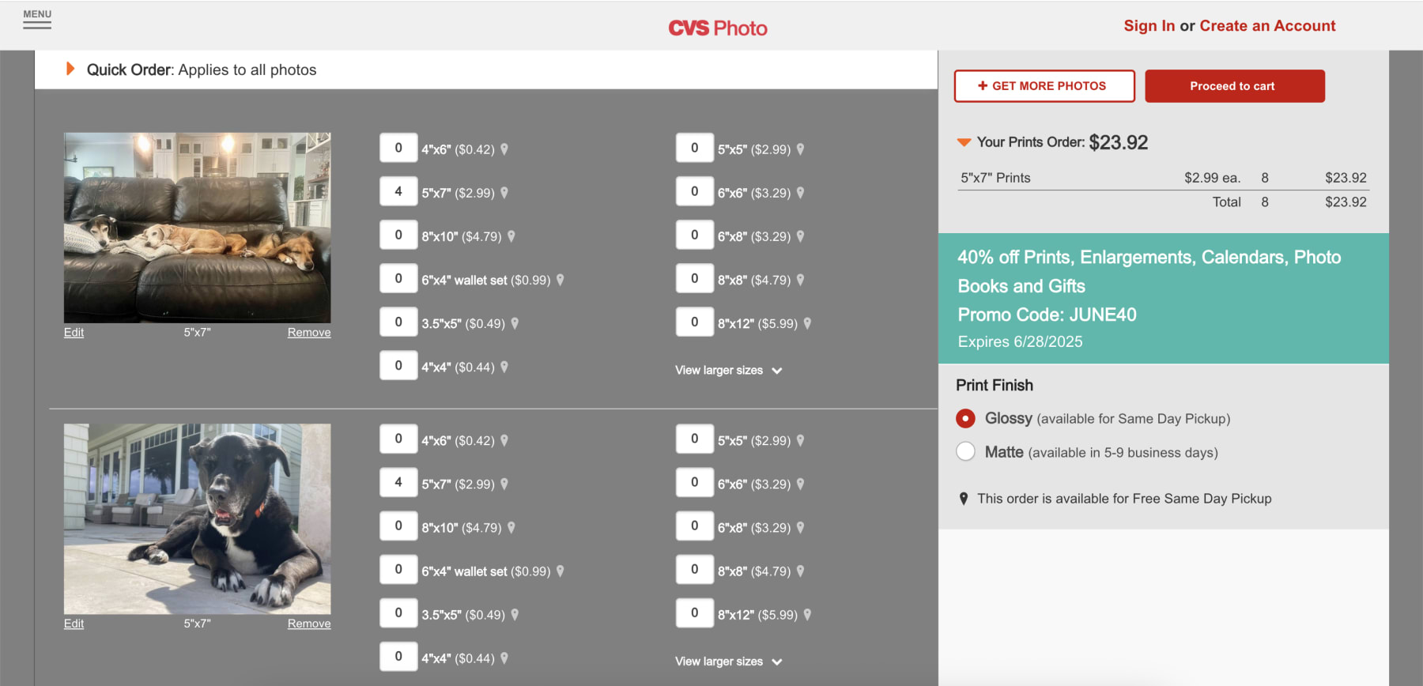
Task: Click pickup pin beside first photo's 8"x10"
Action: (511, 236)
